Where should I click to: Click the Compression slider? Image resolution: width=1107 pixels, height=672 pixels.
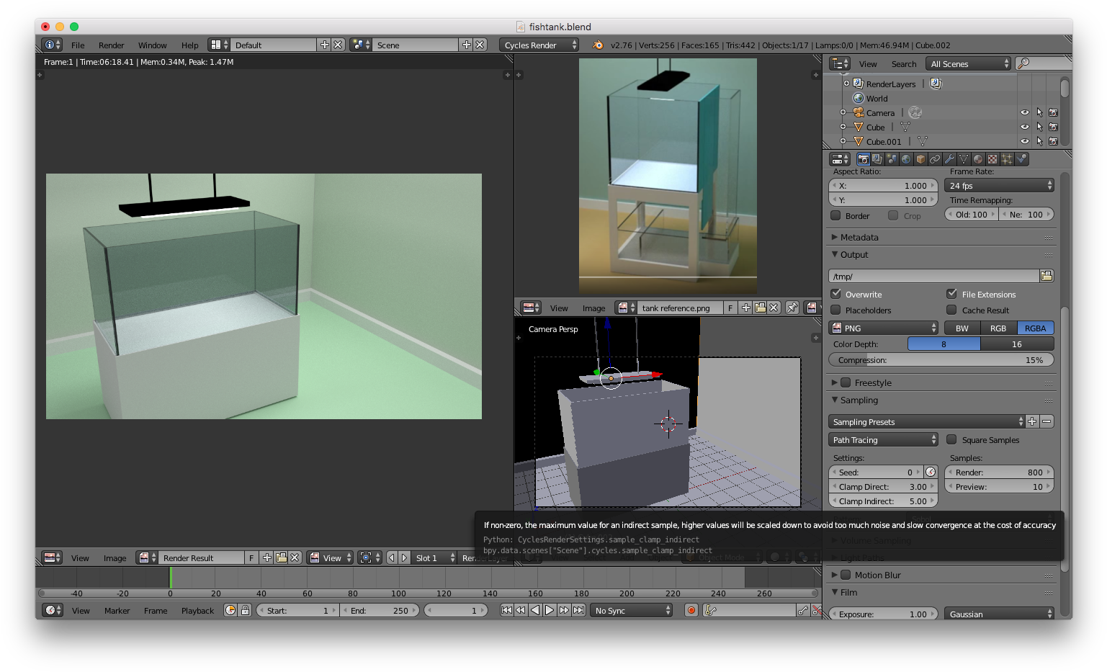[x=941, y=359]
